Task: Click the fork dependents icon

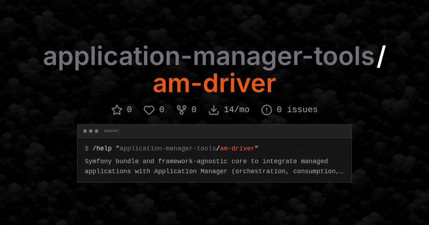Action: click(x=182, y=110)
